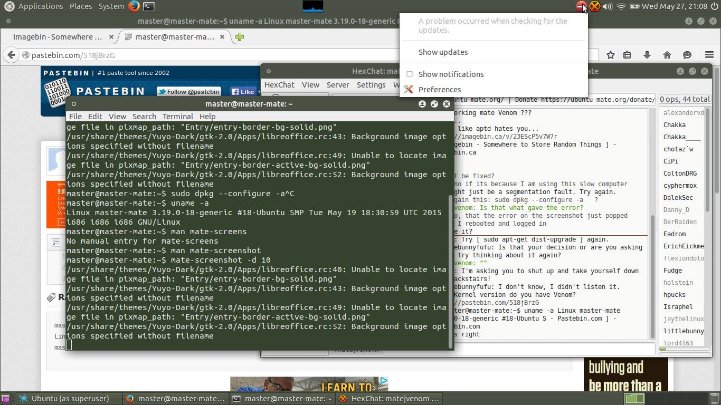Open the terminal Edit menu
Image resolution: width=721 pixels, height=405 pixels.
point(95,117)
